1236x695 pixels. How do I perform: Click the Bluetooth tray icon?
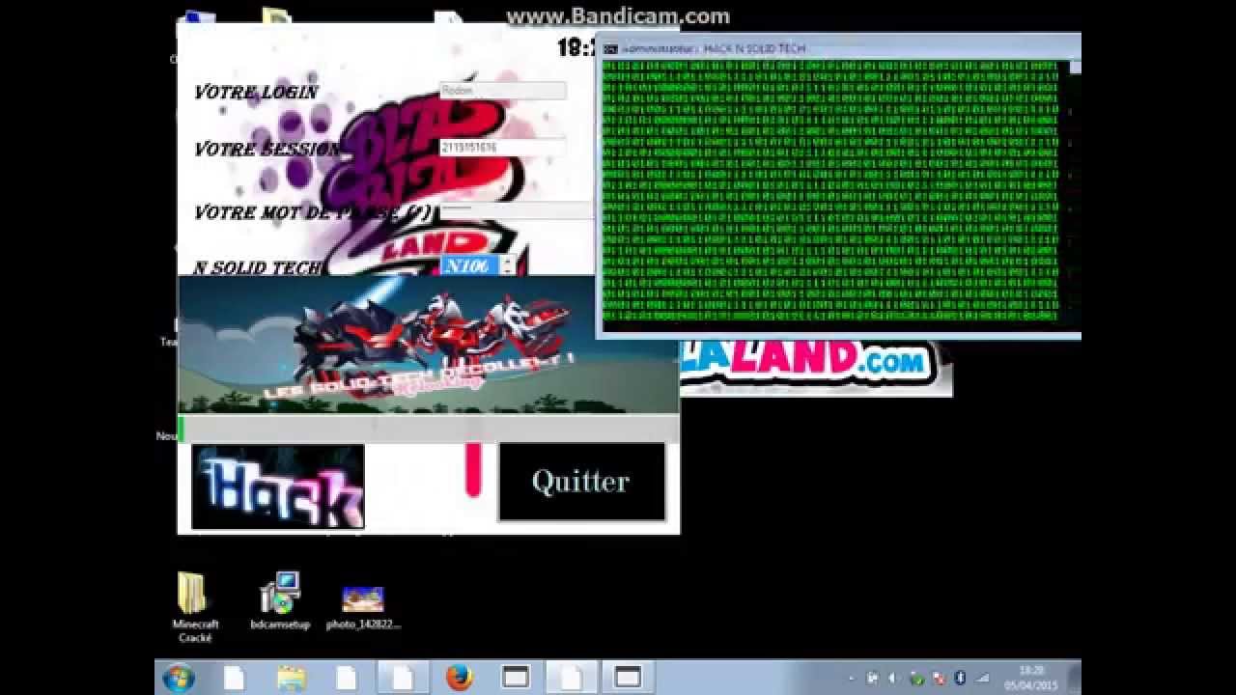tap(960, 679)
